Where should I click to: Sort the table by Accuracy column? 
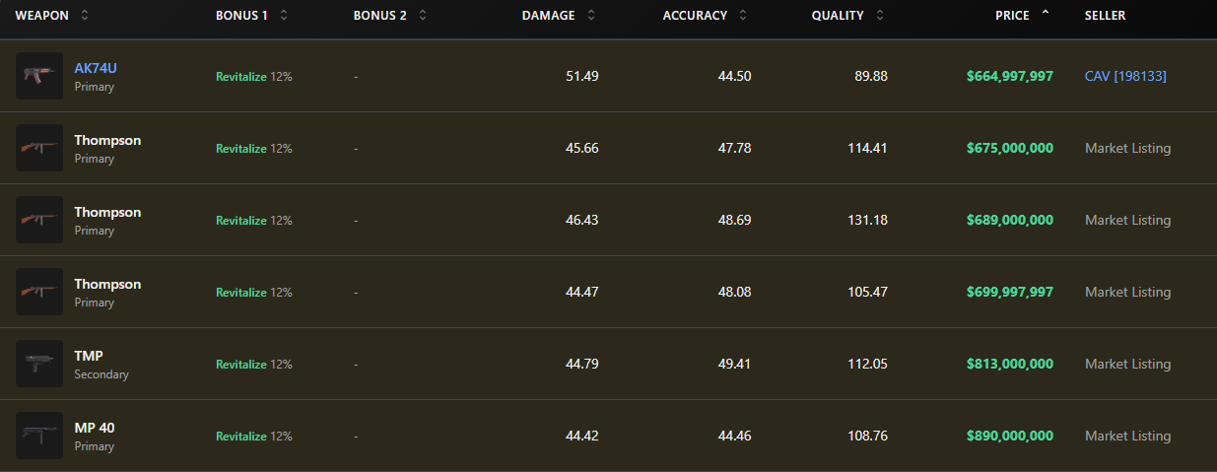(743, 16)
